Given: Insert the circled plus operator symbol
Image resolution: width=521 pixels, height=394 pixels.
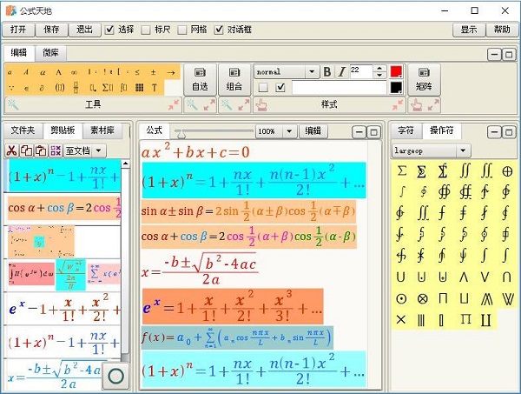Looking at the screenshot, I should point(508,171).
